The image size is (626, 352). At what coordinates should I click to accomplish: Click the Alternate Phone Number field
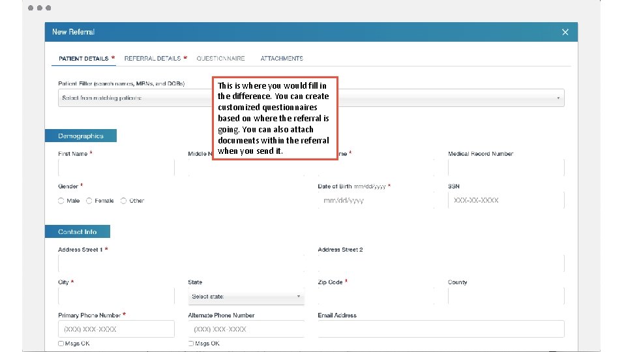click(246, 329)
